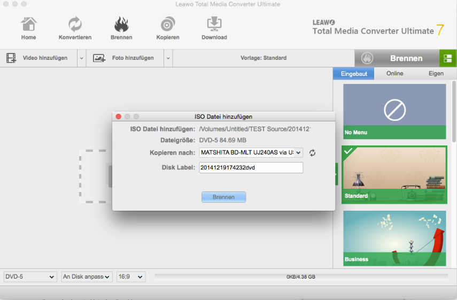Click the template list scrollbar
The width and height of the screenshot is (457, 300).
454,112
